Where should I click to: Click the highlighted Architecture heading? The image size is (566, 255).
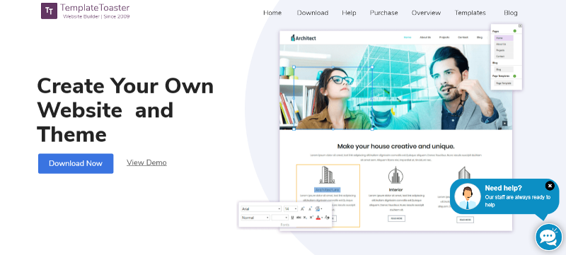[328, 190]
